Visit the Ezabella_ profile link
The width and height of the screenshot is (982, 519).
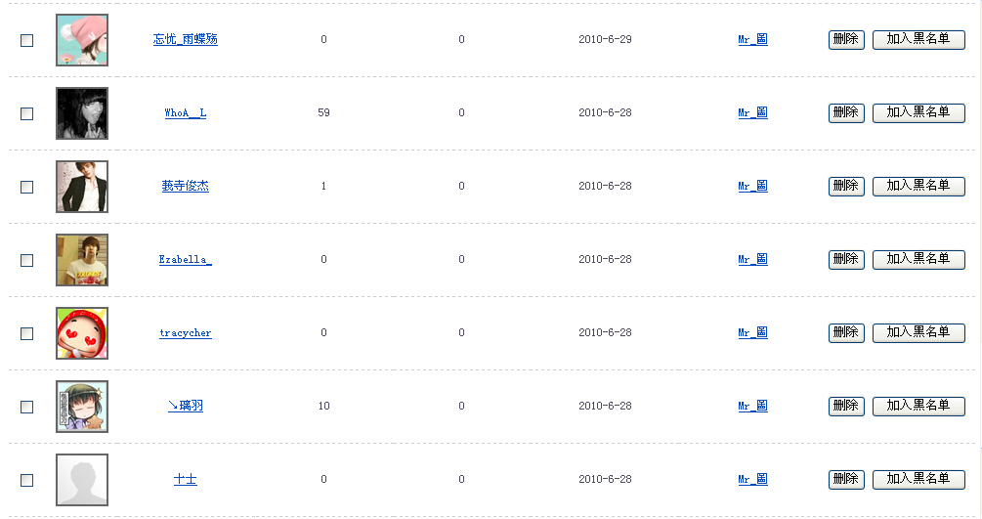(186, 260)
